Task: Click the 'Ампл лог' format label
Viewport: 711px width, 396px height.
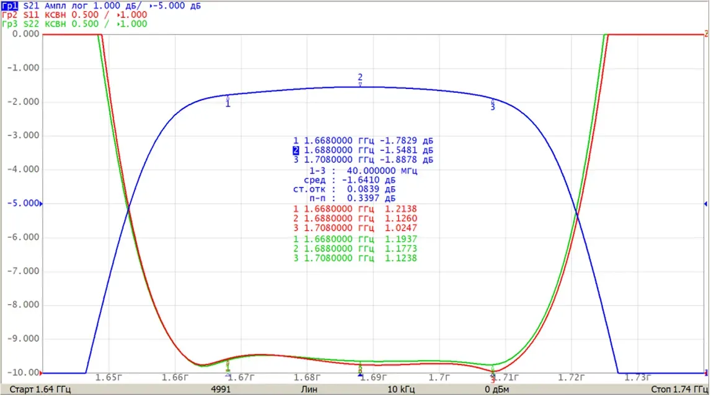Action: point(66,6)
